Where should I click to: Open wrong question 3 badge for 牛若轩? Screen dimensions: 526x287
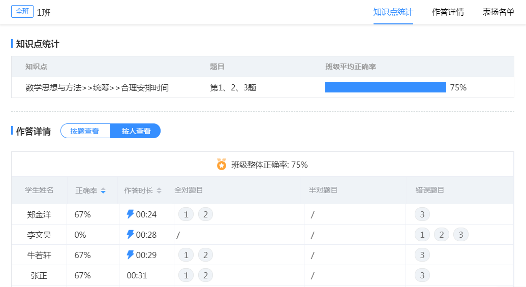[x=422, y=255]
